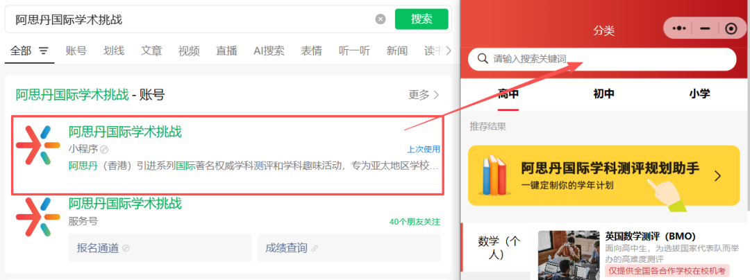Click the 分类 page title
Image resolution: width=750 pixels, height=280 pixels.
[x=603, y=31]
